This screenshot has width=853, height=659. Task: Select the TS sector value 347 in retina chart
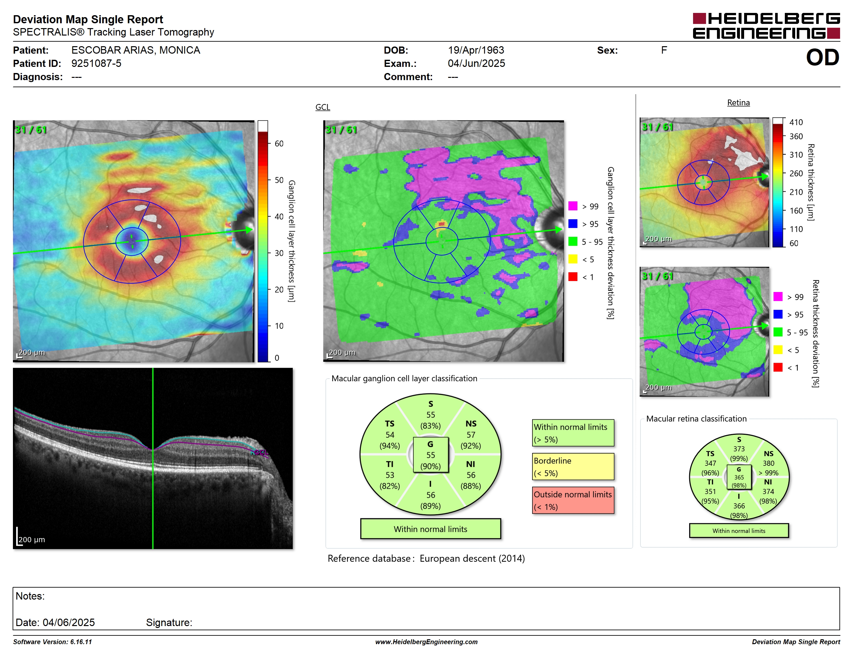(x=710, y=464)
